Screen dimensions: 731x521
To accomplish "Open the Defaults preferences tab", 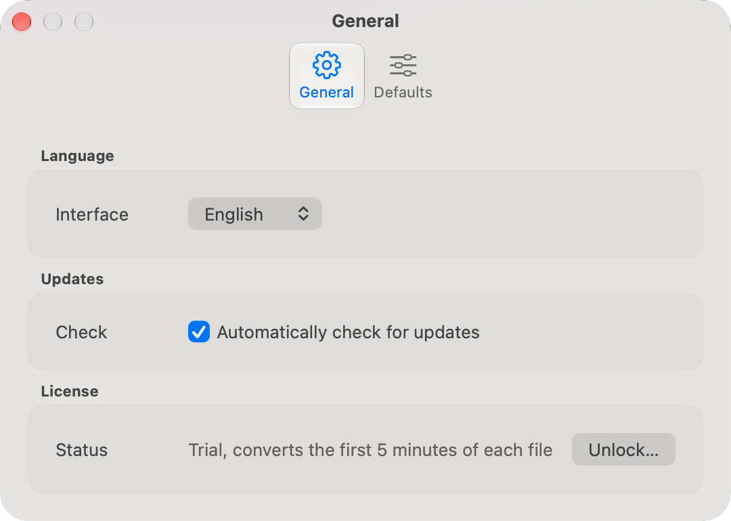I will click(x=403, y=76).
